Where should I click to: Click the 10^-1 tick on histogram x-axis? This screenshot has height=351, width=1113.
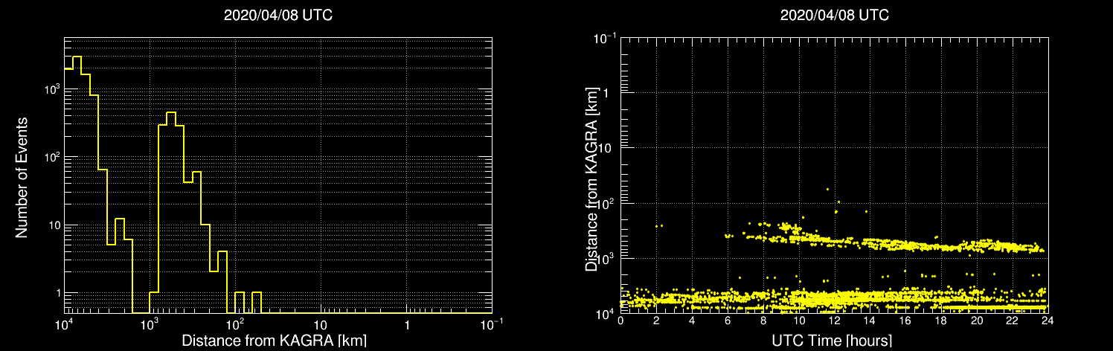pos(491,325)
